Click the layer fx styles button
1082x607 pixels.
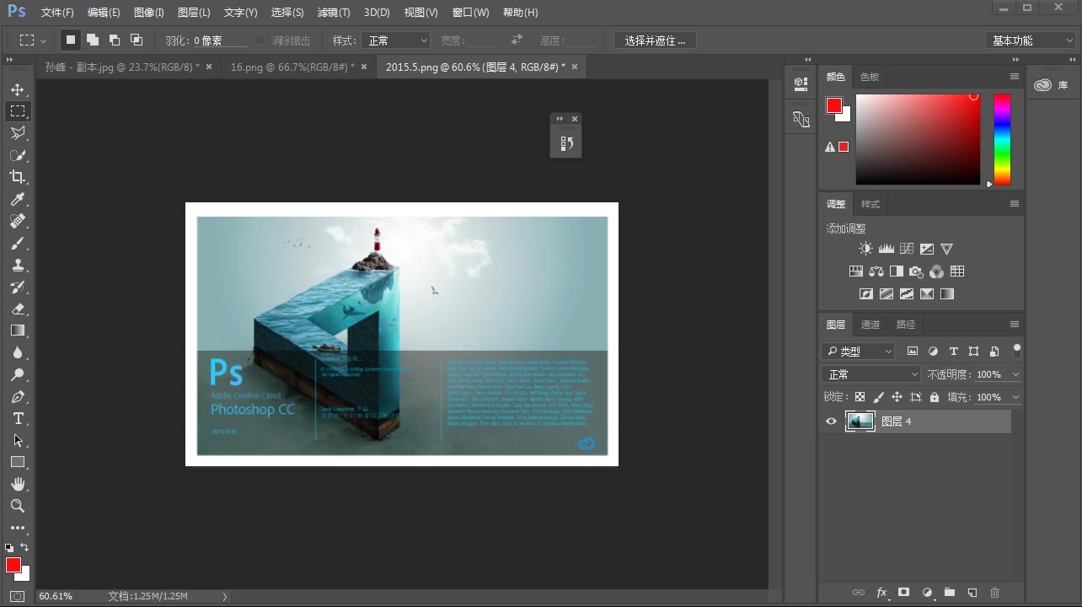[x=882, y=593]
